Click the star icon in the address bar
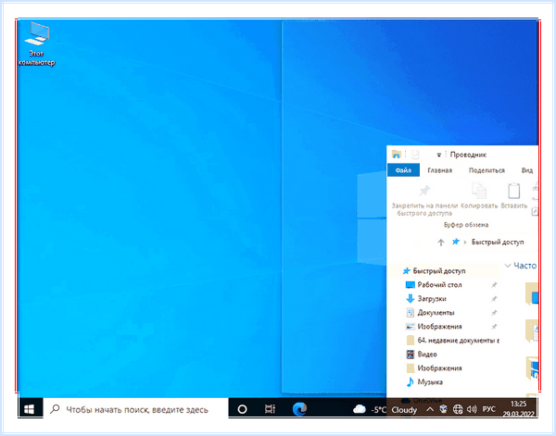The image size is (556, 436). pyautogui.click(x=456, y=242)
